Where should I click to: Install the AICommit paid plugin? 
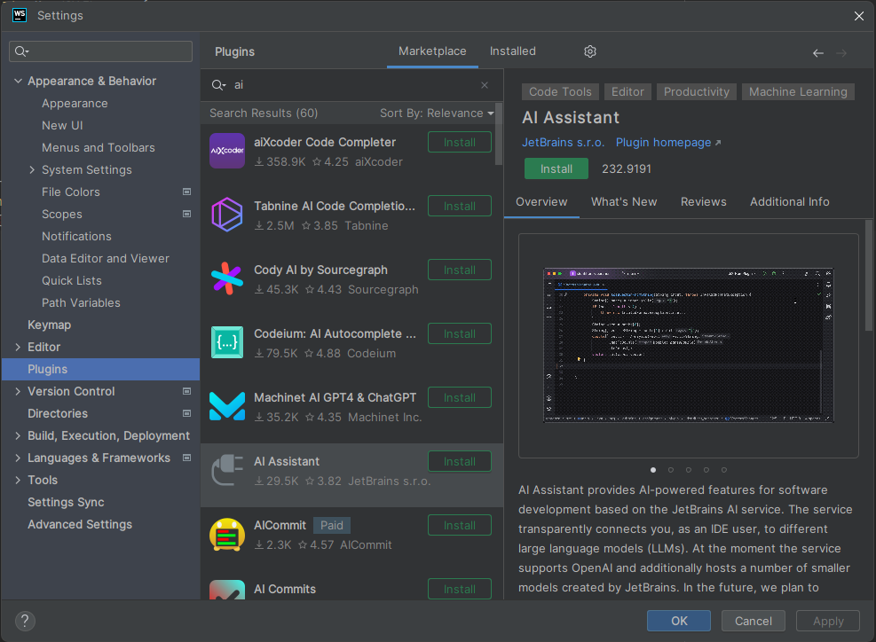coord(459,525)
